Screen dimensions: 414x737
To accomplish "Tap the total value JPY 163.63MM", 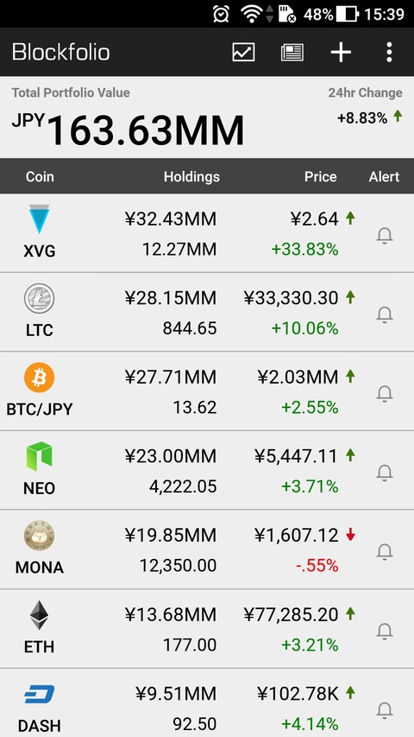I will tap(128, 130).
